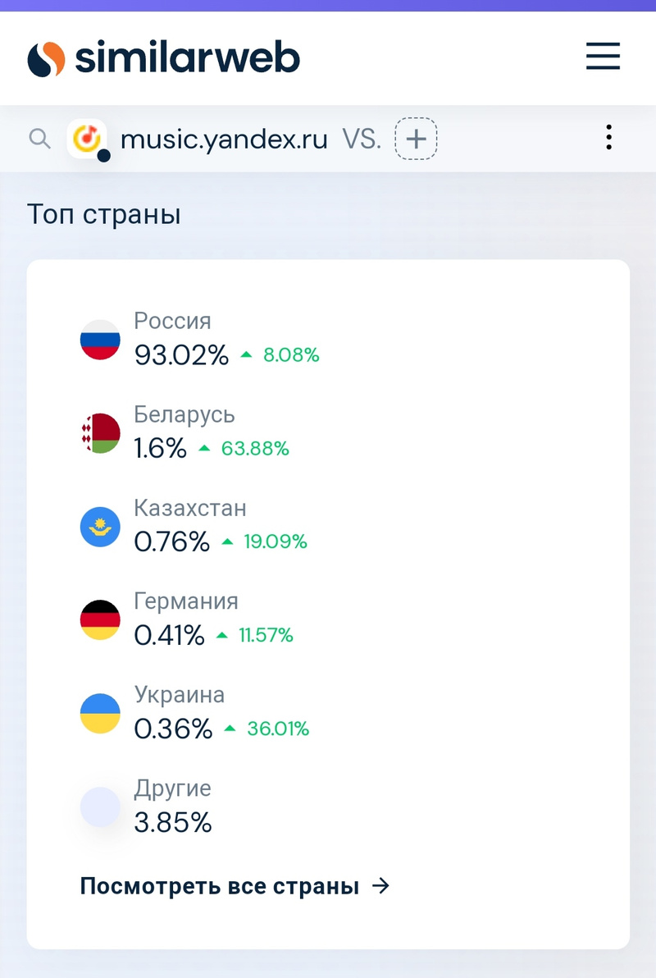Screen dimensions: 656x978
Task: Click the 'Топ страны' heading
Action: pyautogui.click(x=104, y=214)
